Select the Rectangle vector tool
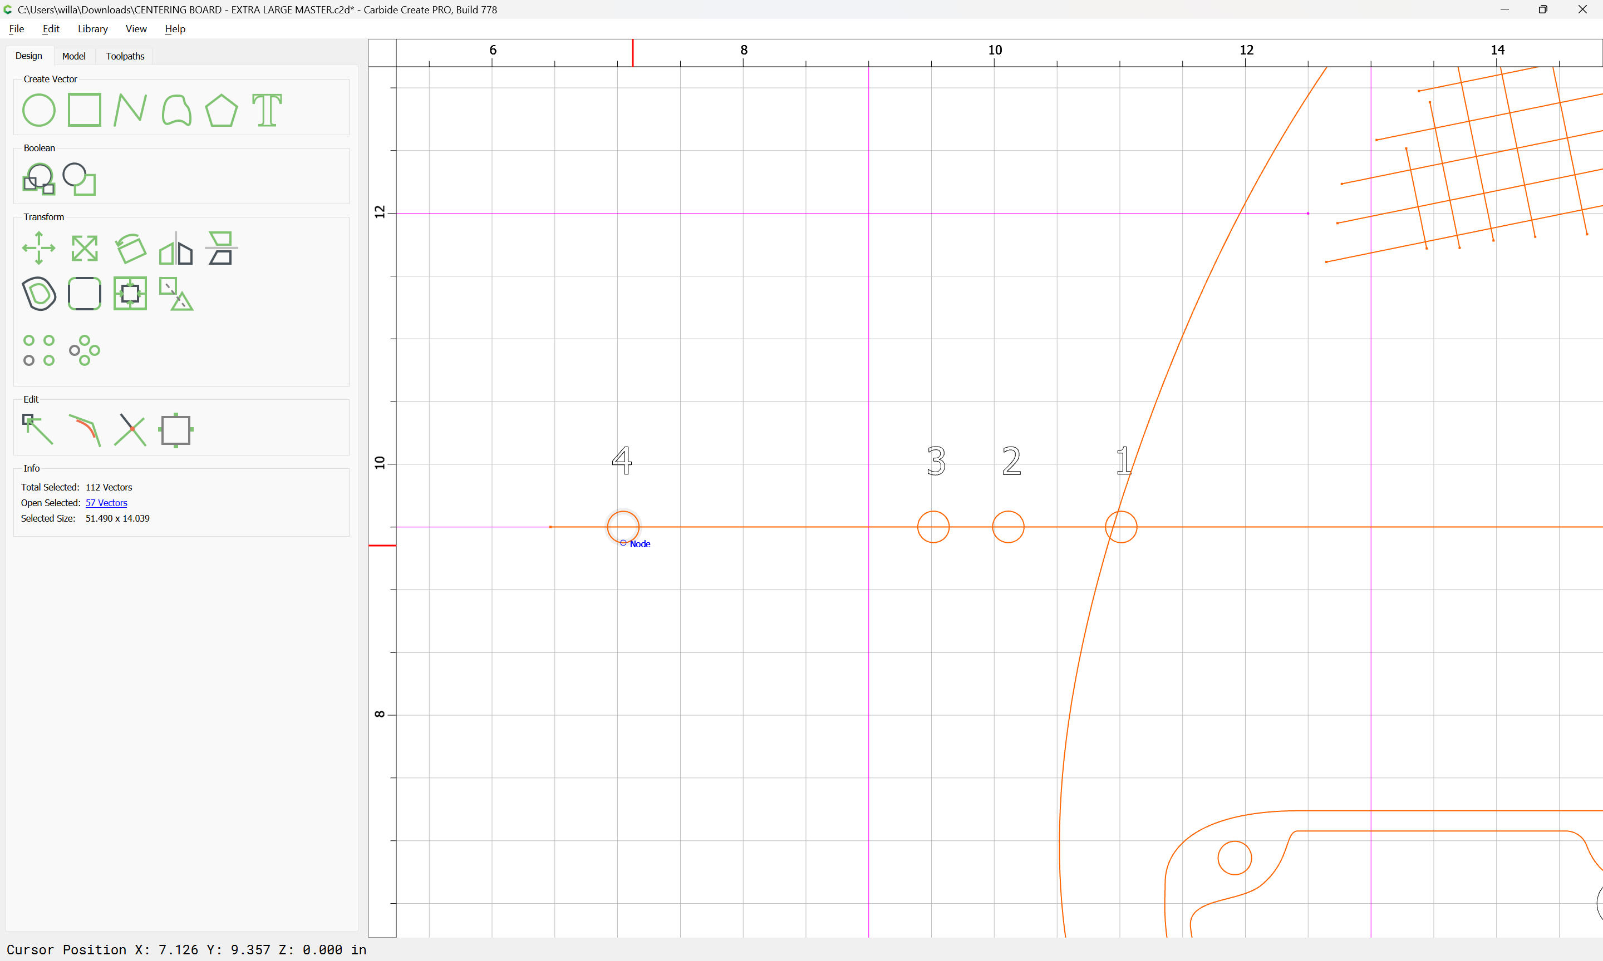Image resolution: width=1603 pixels, height=961 pixels. coord(84,110)
